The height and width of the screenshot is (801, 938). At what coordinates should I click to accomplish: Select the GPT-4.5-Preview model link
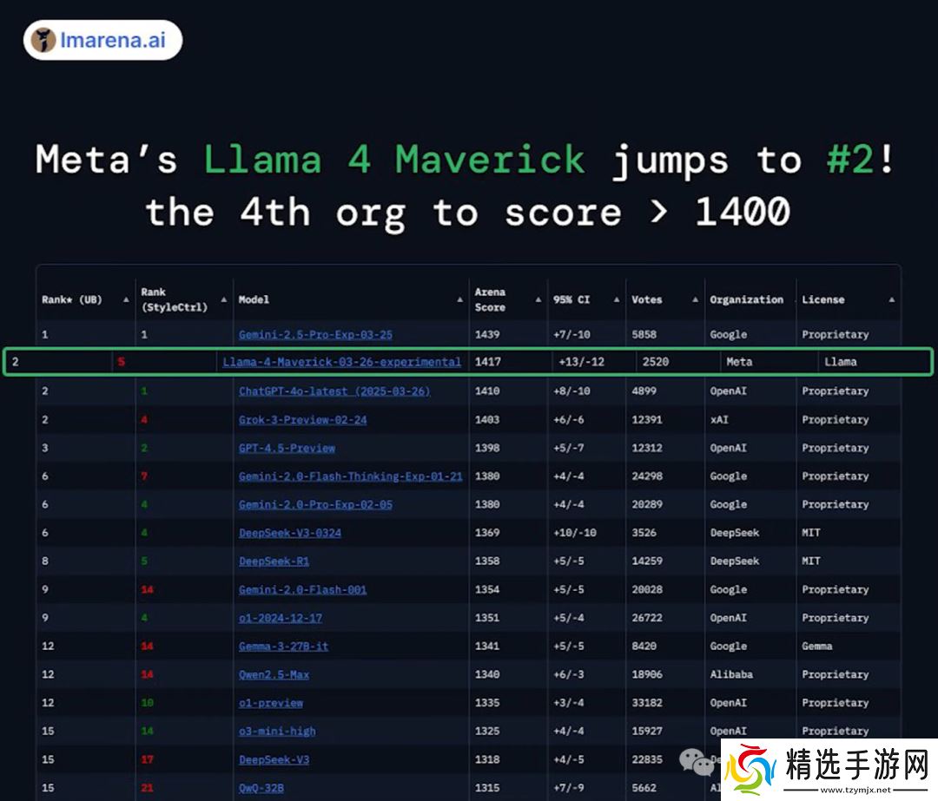pos(287,448)
